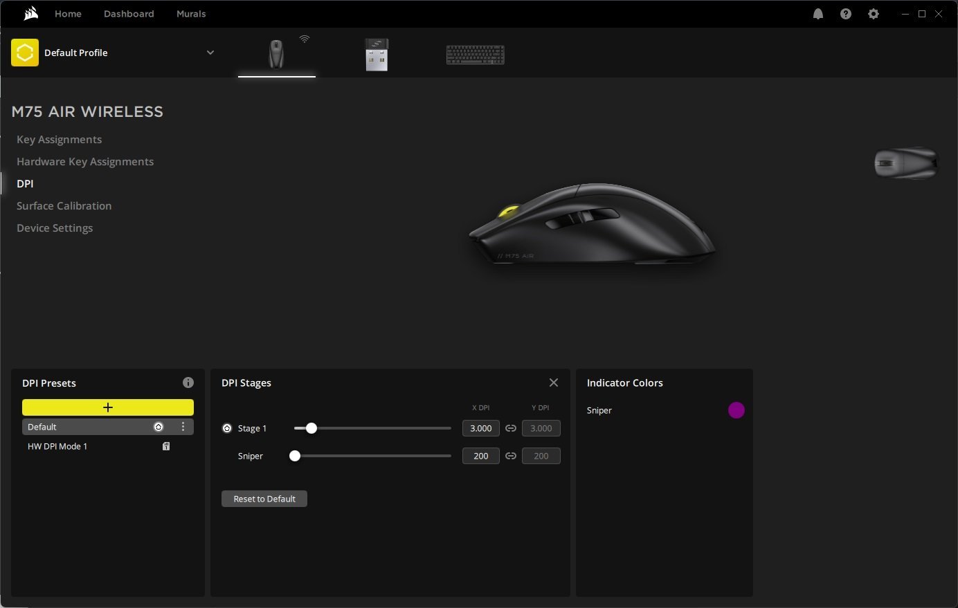
Task: Click the Sniper DPI slider handle
Action: 295,456
